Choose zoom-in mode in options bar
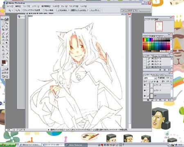Screen dimensions: 184x147 pyautogui.click(x=16, y=10)
